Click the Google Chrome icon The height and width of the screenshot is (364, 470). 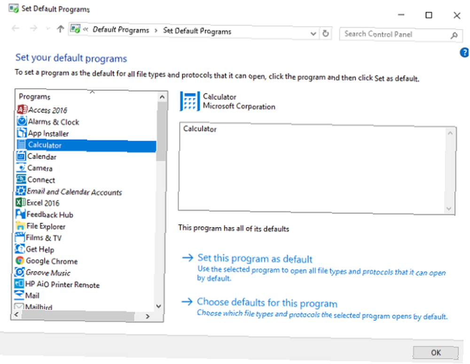pos(20,260)
